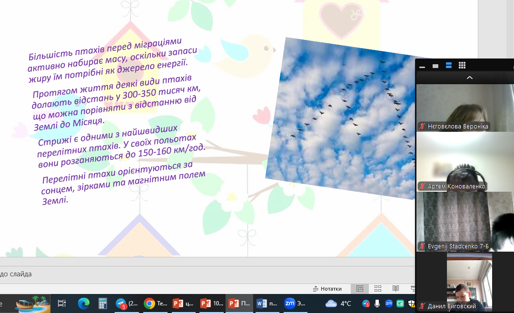This screenshot has width=514, height=313.
Task: Switch to the active PowerPoint window 'П...'
Action: click(239, 303)
